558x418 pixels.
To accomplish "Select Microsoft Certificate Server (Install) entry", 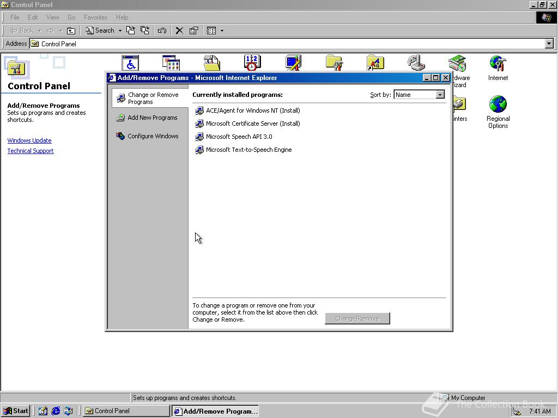I will [247, 124].
